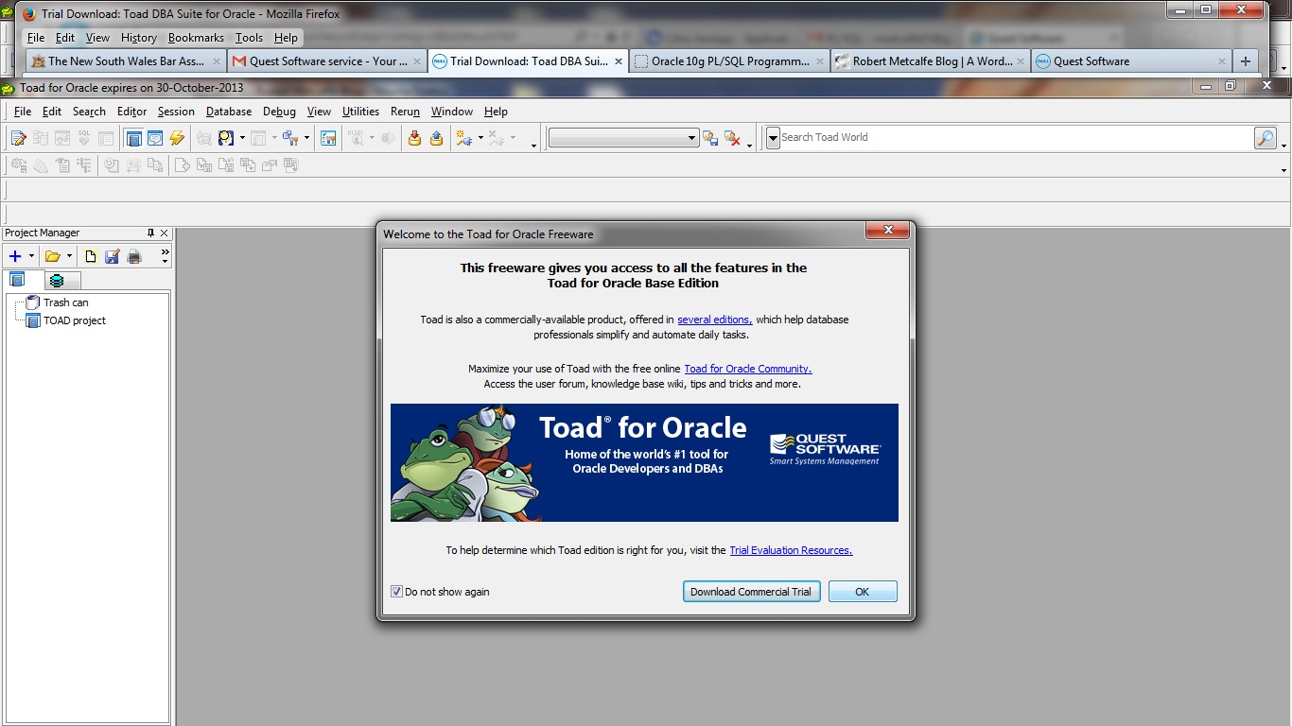This screenshot has width=1292, height=726.
Task: Open the Schema Browser window icon
Action: coord(133,138)
